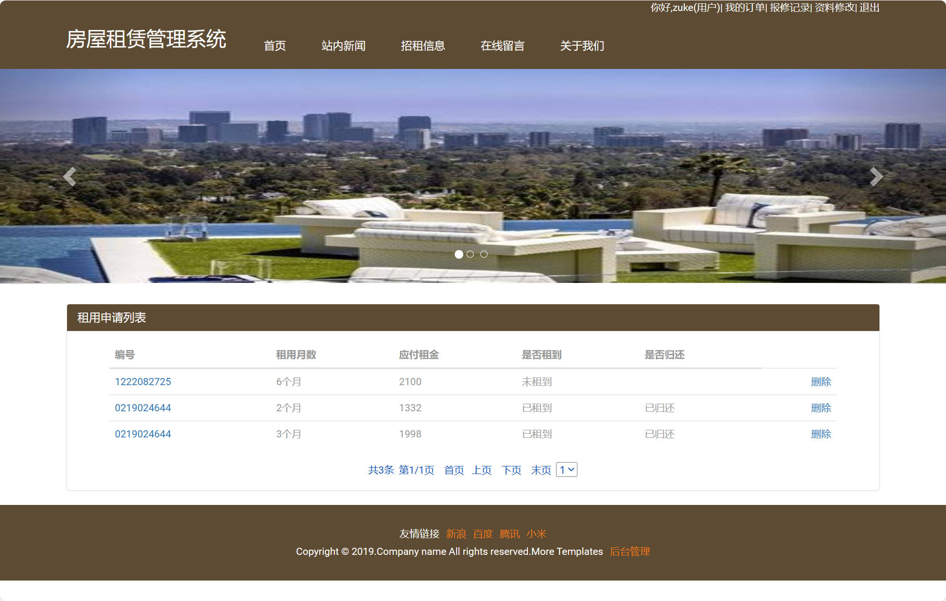Click 首页 in the main navigation

coord(275,46)
